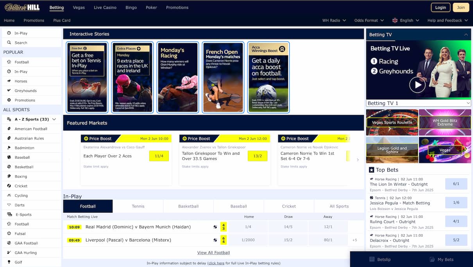This screenshot has height=267, width=473.
Task: Open the Betting TV 1 channel selector
Action: click(419, 103)
